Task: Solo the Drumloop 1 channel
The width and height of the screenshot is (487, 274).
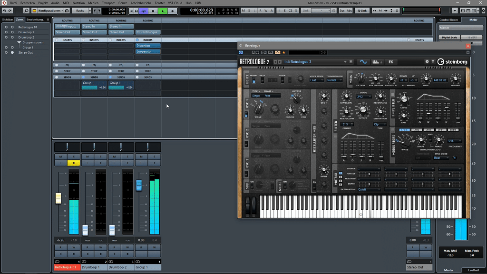Action: (101, 157)
